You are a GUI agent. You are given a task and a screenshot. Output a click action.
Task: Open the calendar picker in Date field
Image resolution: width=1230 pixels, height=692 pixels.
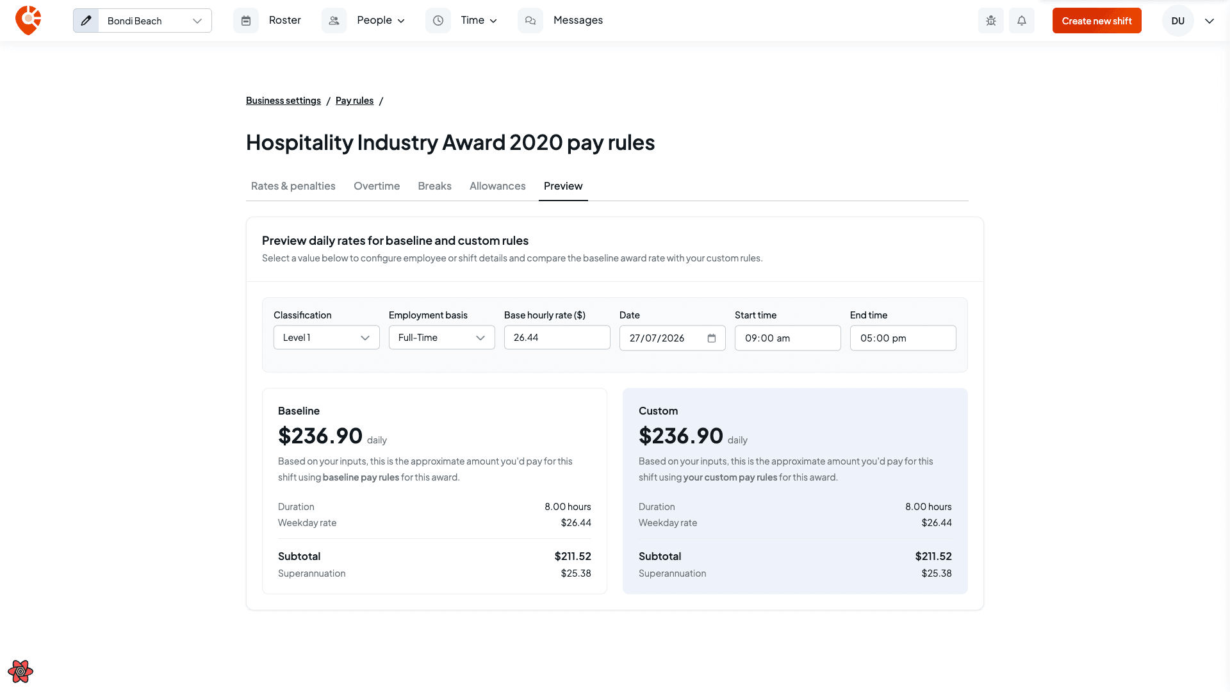[712, 338]
